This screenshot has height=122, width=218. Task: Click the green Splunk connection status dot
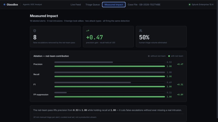190,5
